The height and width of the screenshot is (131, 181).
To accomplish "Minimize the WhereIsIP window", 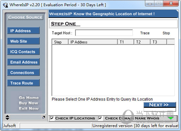I will tap(150, 4).
